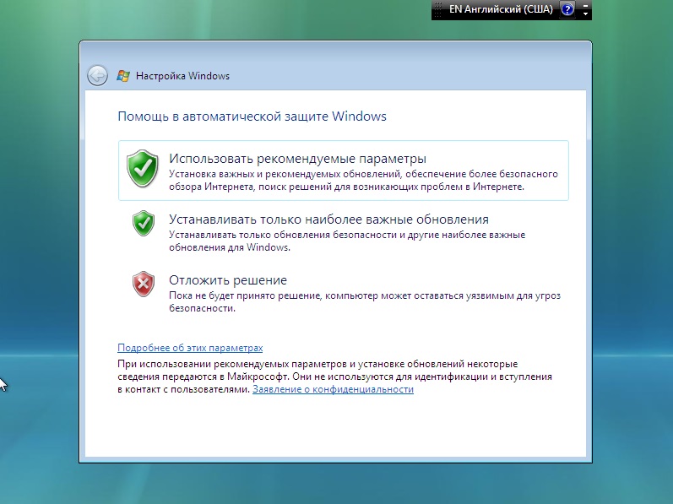The height and width of the screenshot is (504, 673).
Task: Click the large green shield icon
Action: click(x=143, y=168)
